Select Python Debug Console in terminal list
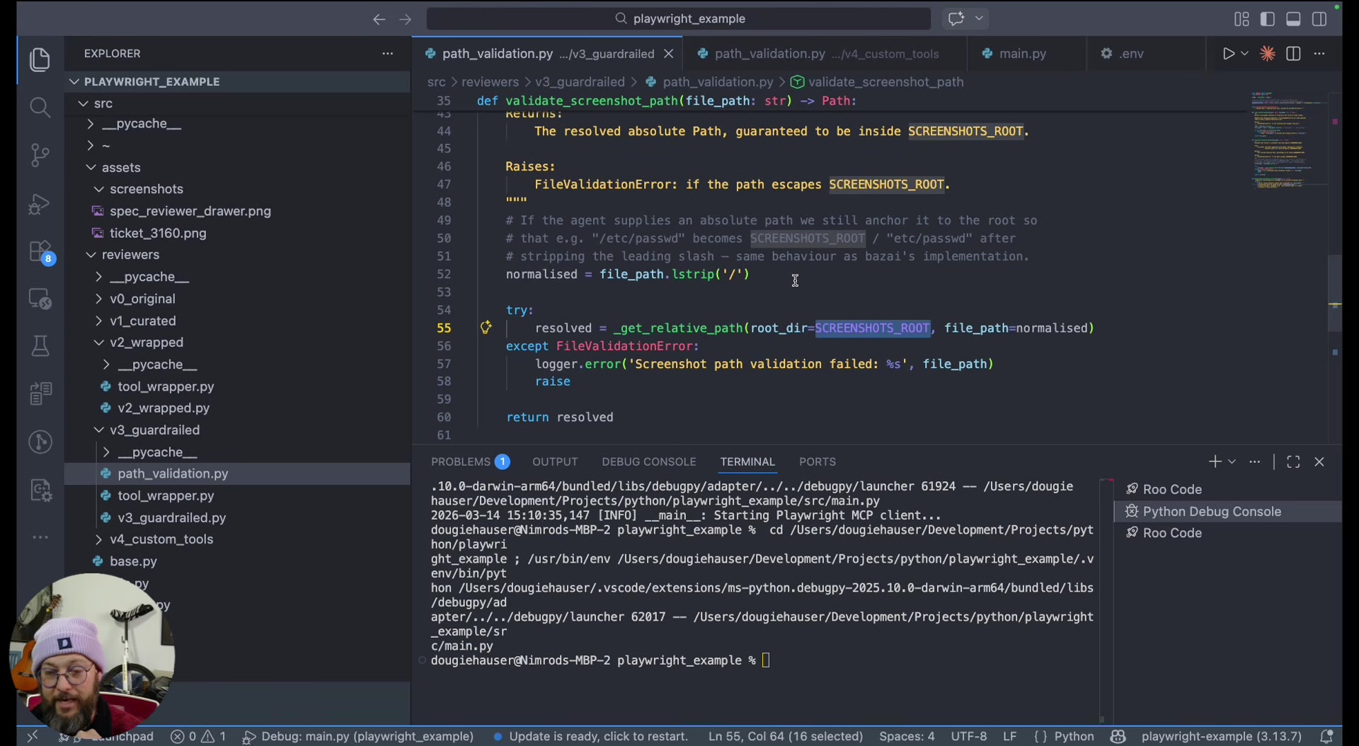1359x746 pixels. pos(1212,511)
